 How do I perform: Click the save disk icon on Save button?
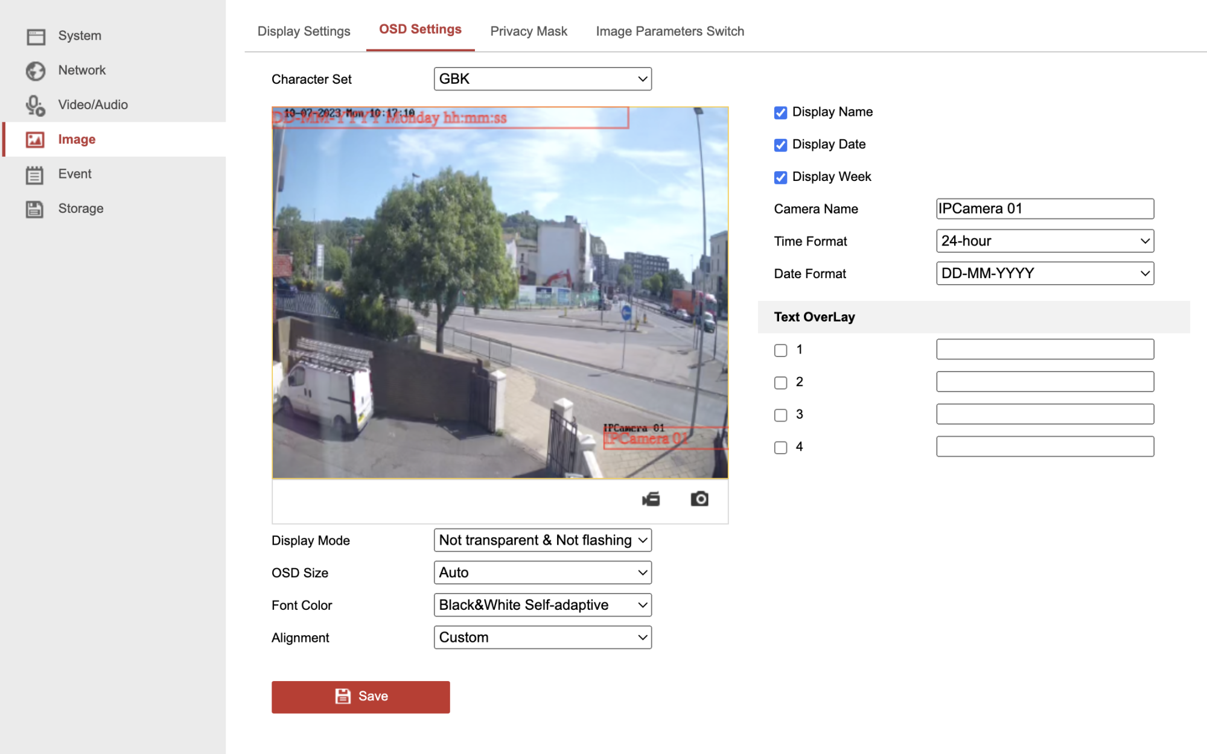342,696
